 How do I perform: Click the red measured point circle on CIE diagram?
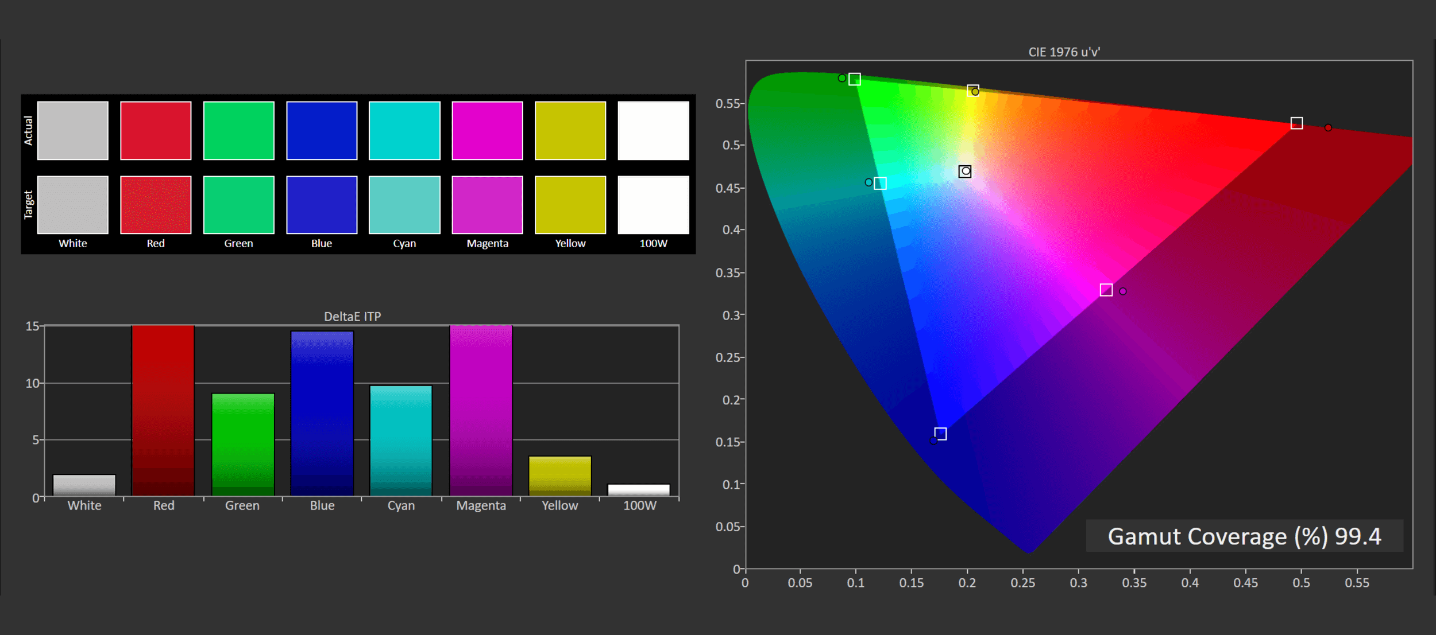(x=1328, y=127)
